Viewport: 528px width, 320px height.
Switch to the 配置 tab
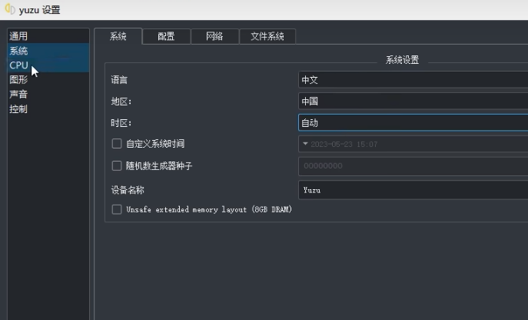click(166, 36)
